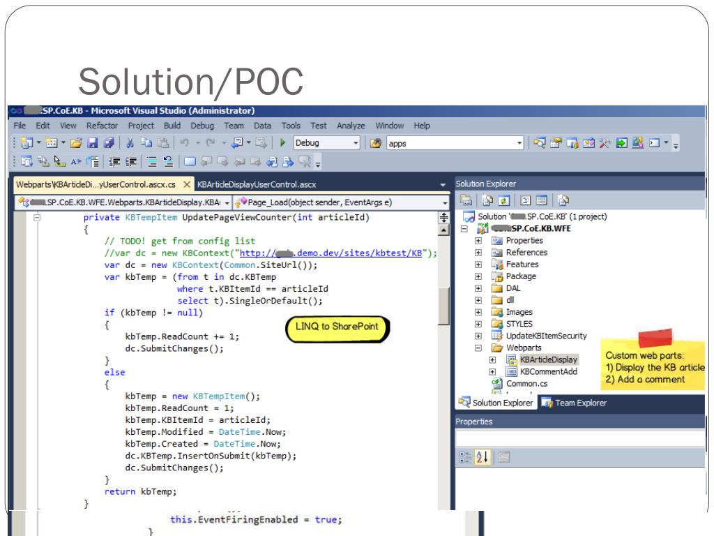Open the File menu

pos(20,126)
